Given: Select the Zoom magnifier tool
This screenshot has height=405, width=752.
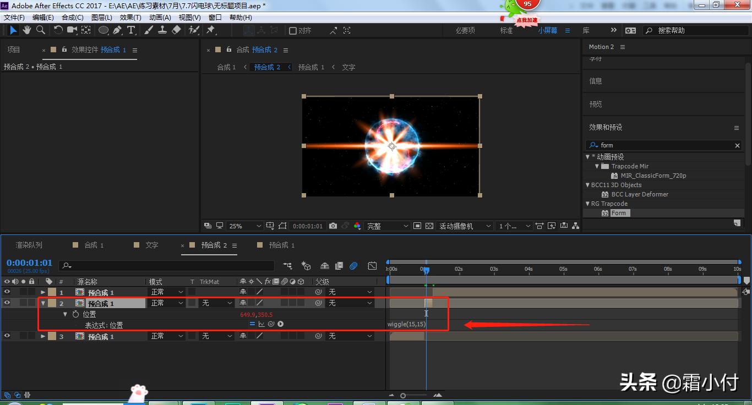Looking at the screenshot, I should tap(41, 30).
